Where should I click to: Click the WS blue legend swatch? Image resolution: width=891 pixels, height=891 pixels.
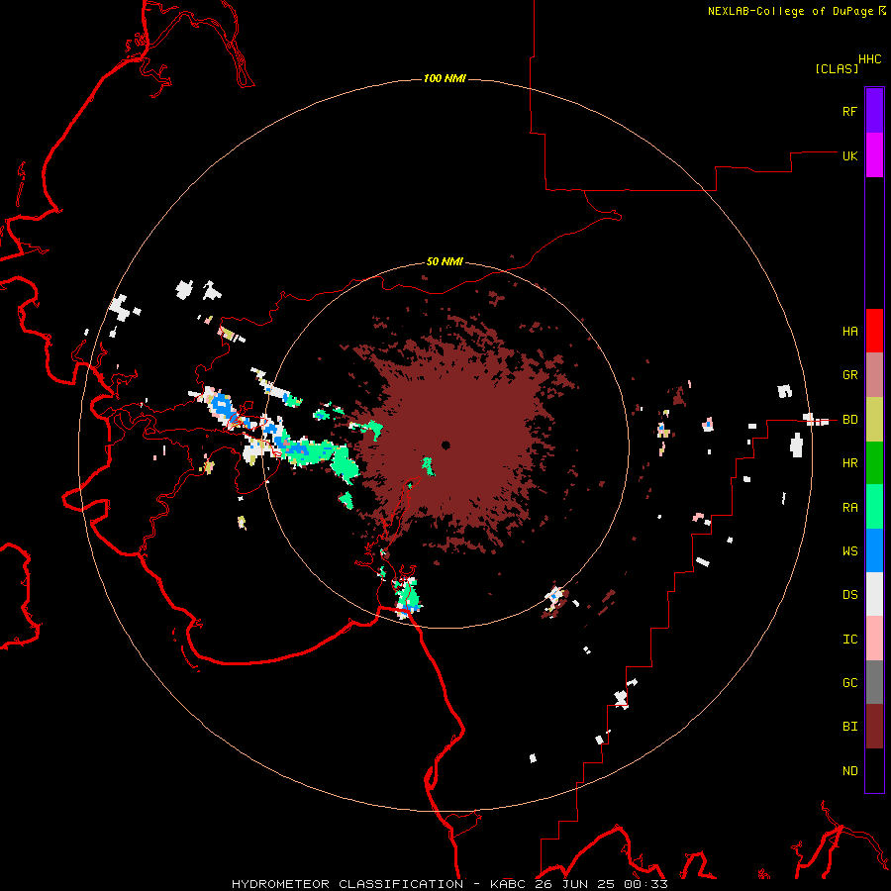pyautogui.click(x=874, y=550)
